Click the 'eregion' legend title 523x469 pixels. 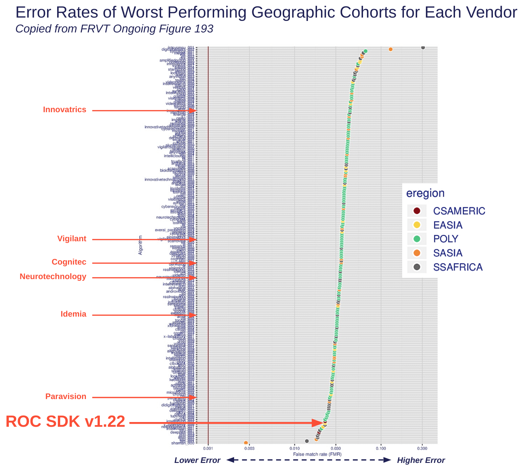[425, 194]
